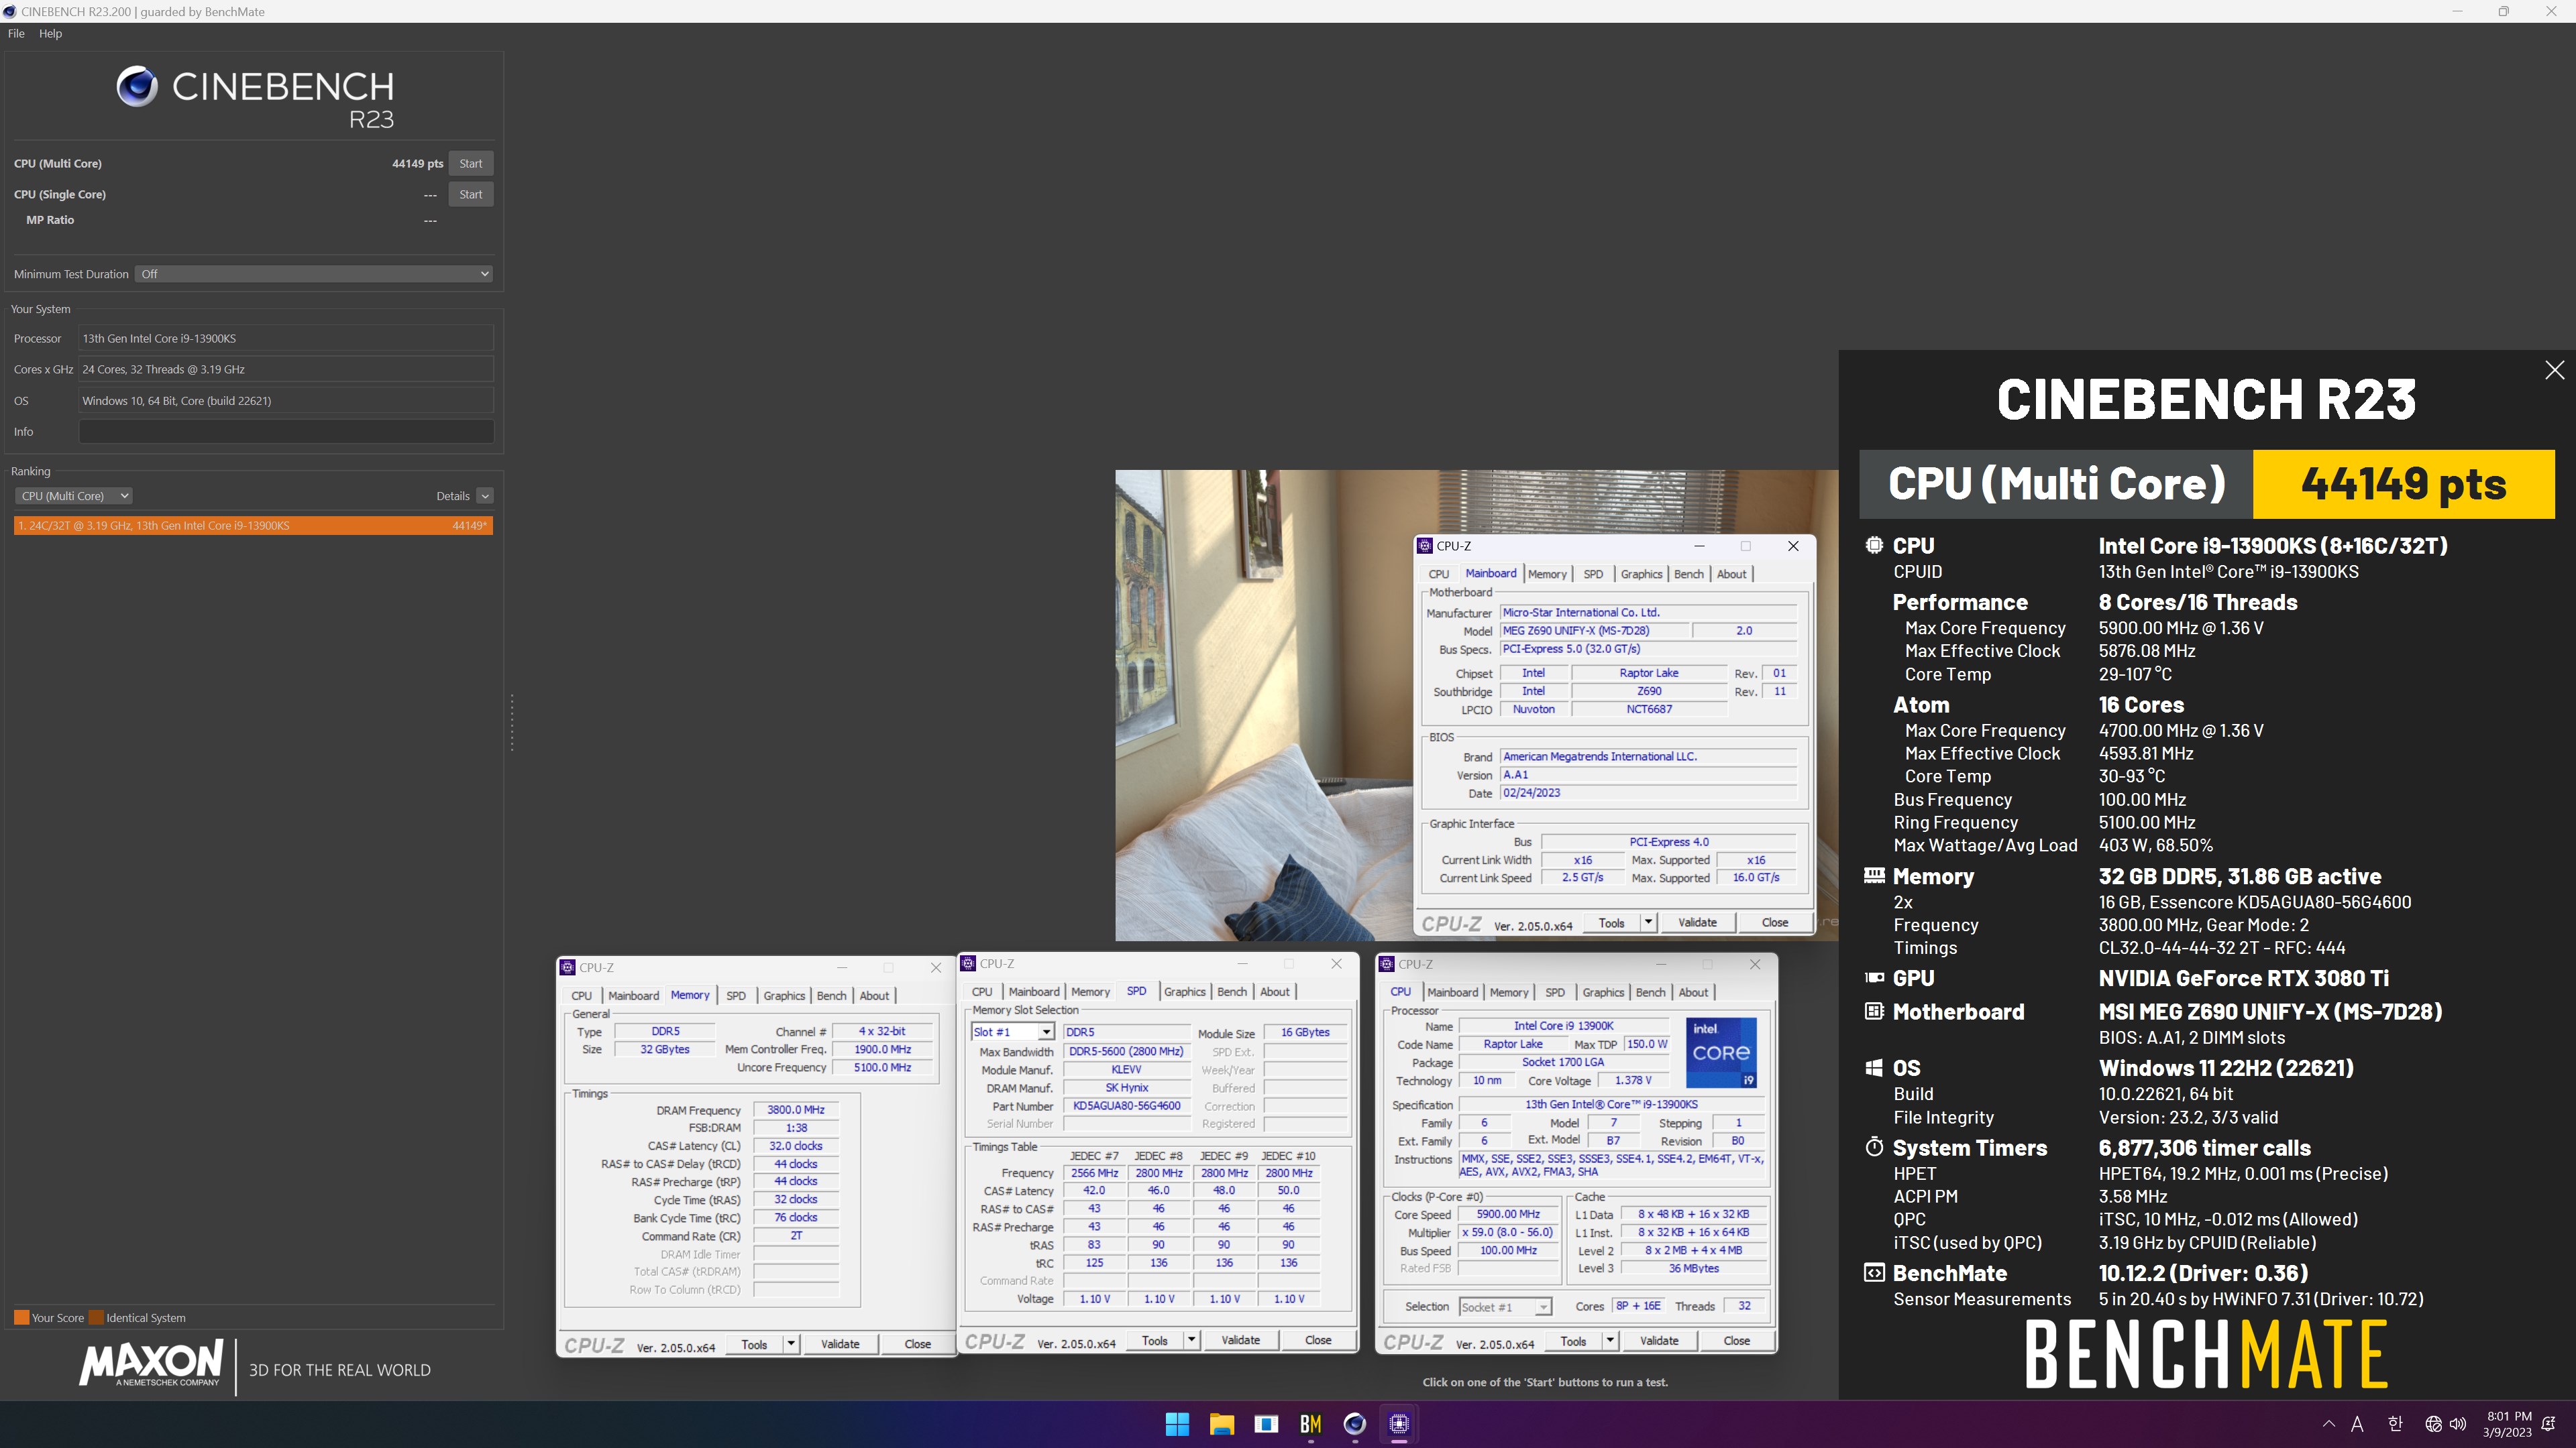
Task: Expand the ranking Details arrow
Action: point(485,495)
